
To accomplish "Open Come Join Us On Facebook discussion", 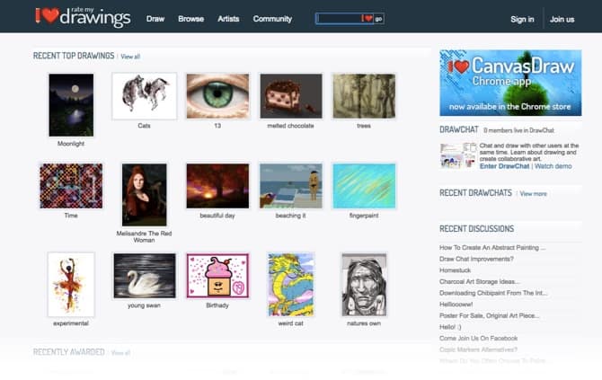I will coord(478,338).
